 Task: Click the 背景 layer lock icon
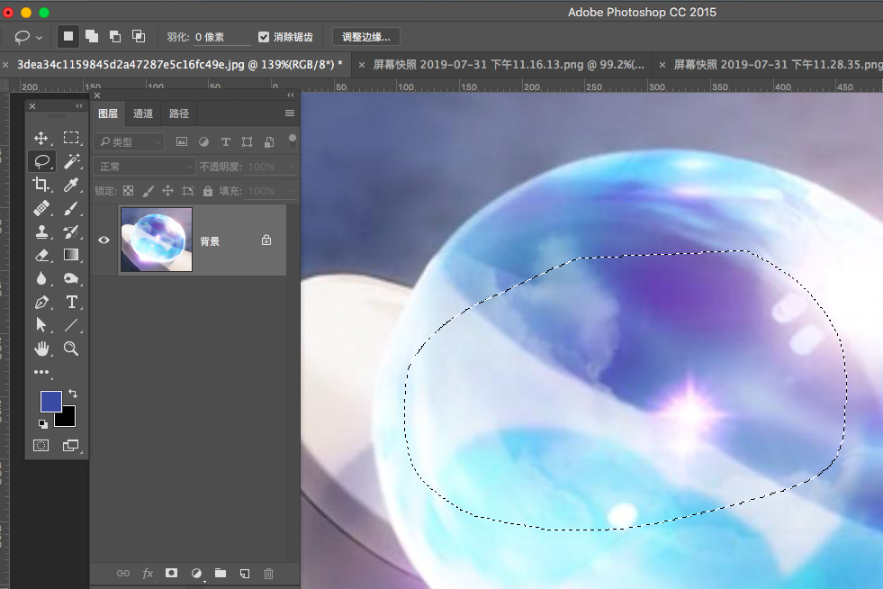coord(266,240)
